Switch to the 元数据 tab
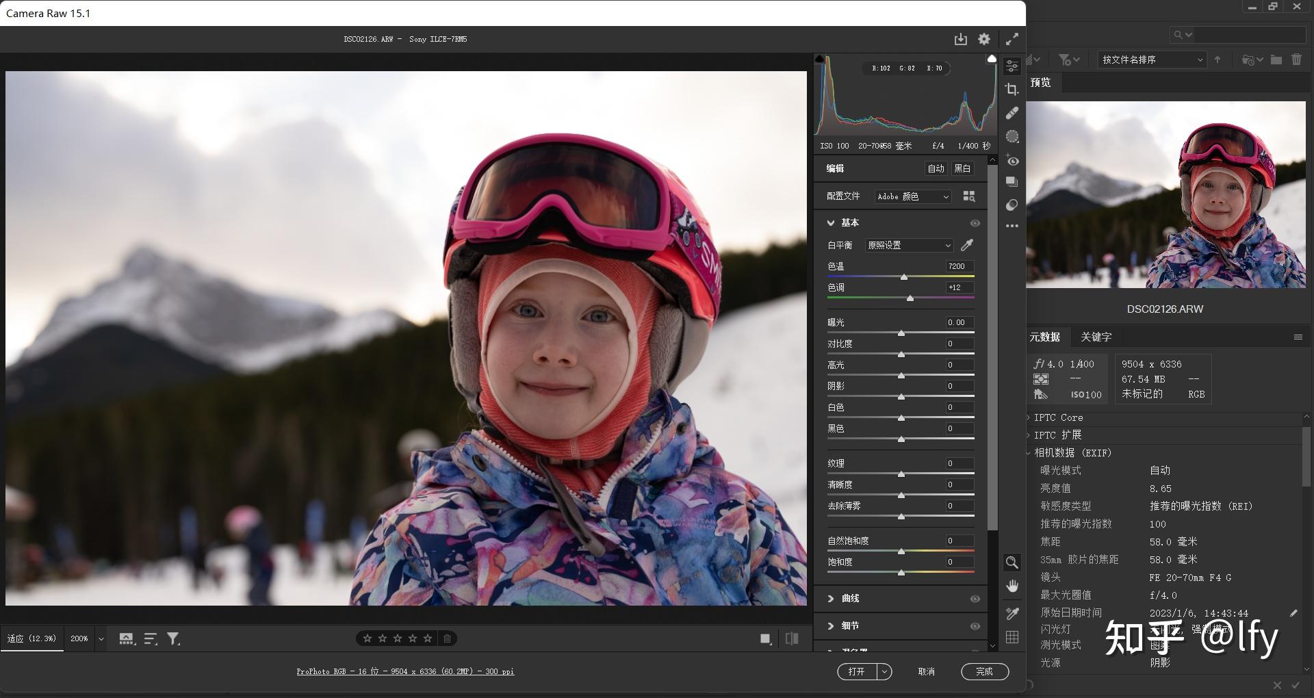Screen dimensions: 1314x698 click(x=1044, y=337)
